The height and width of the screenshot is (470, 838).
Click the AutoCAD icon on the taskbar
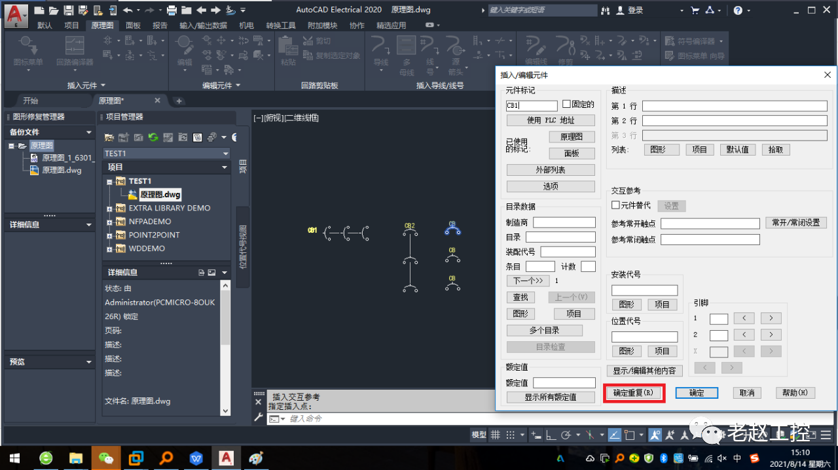coord(227,458)
